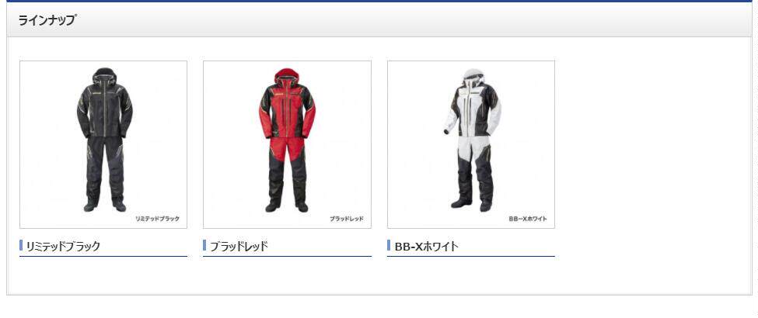Click the blue marker beside BB-Xホワイト
The width and height of the screenshot is (758, 318).
[389, 245]
